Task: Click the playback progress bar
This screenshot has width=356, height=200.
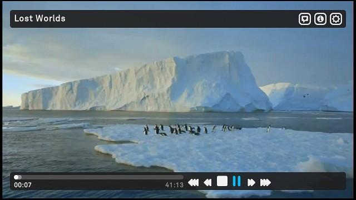Action: 98,177
